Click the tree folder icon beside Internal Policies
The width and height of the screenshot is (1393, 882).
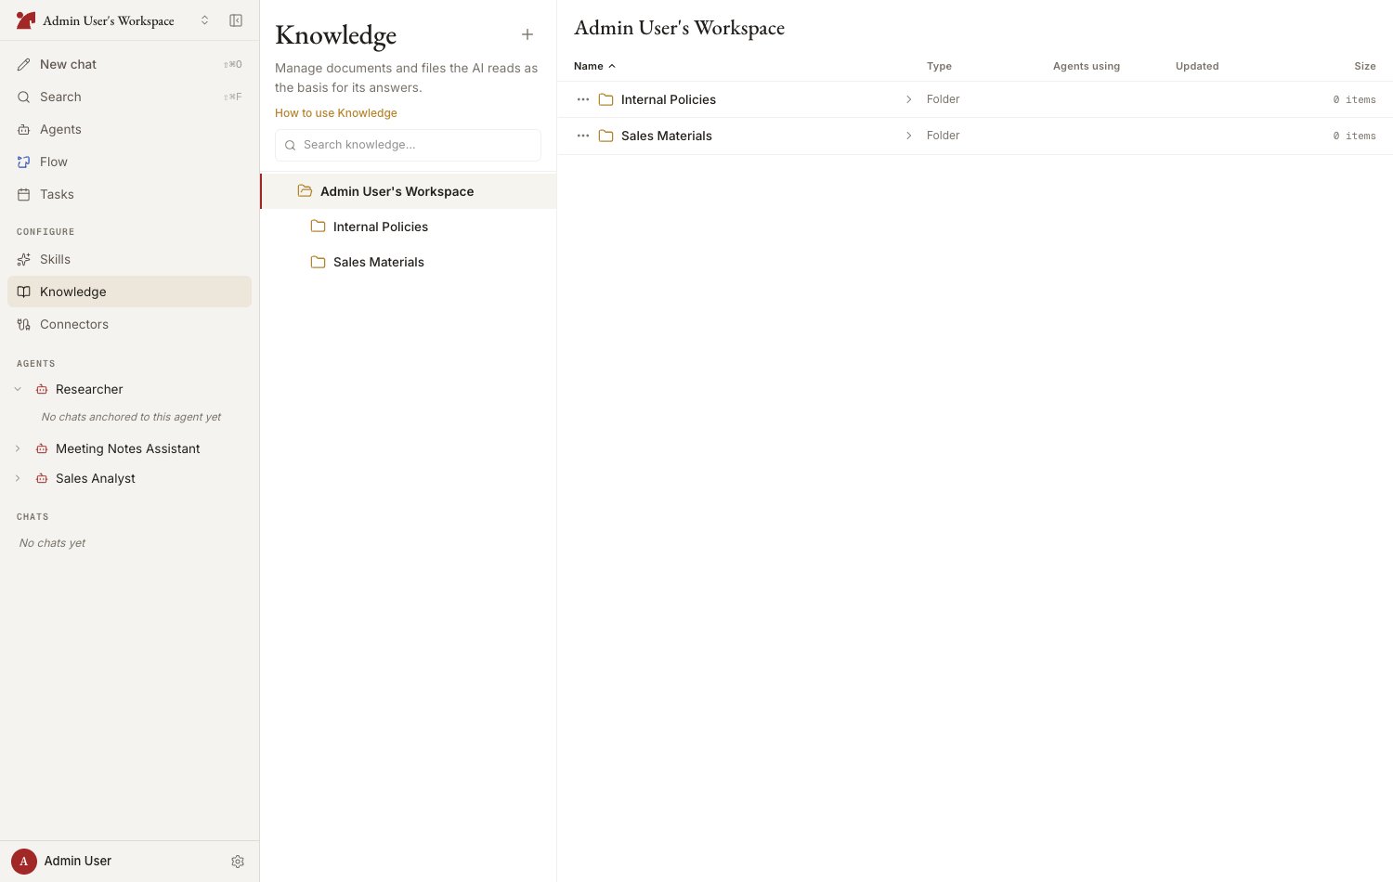(318, 226)
